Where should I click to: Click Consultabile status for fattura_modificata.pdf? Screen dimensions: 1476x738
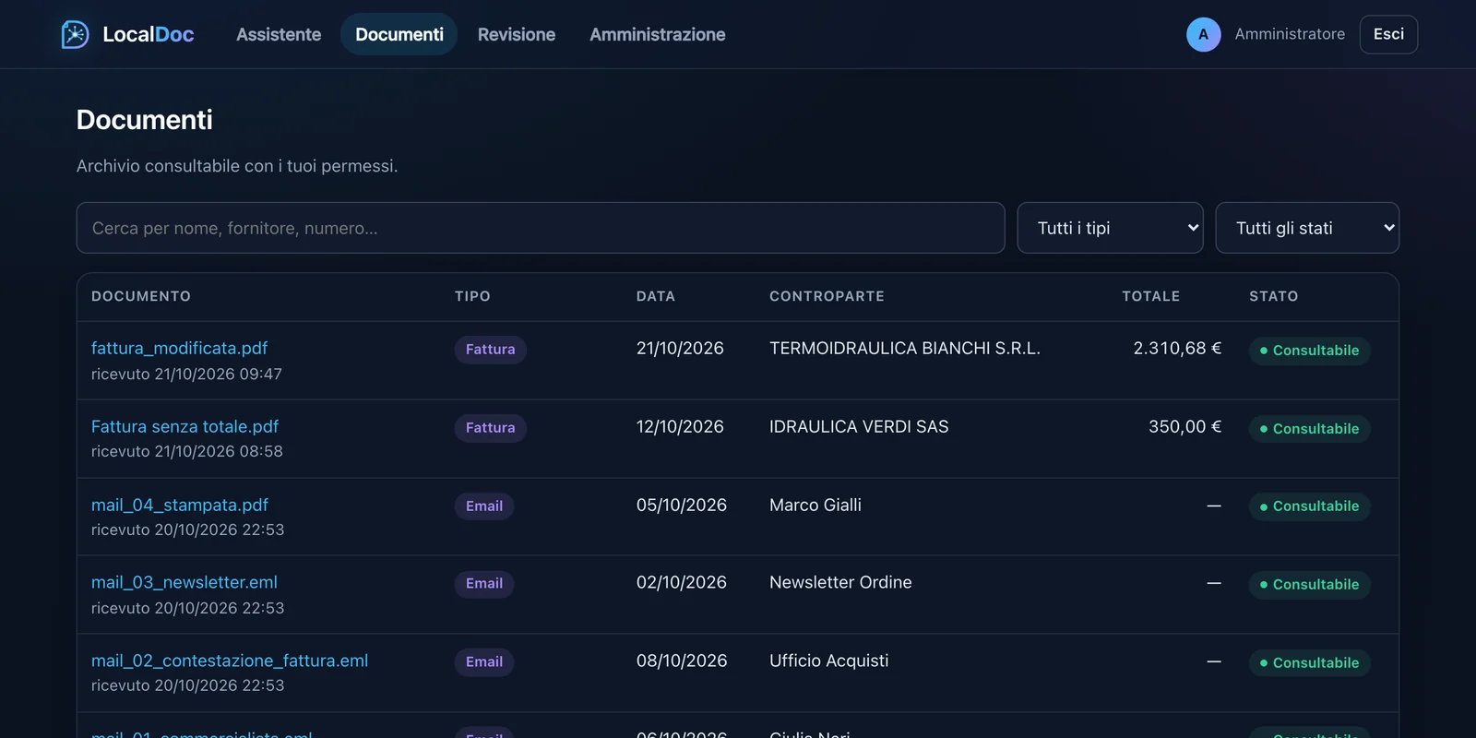point(1309,351)
